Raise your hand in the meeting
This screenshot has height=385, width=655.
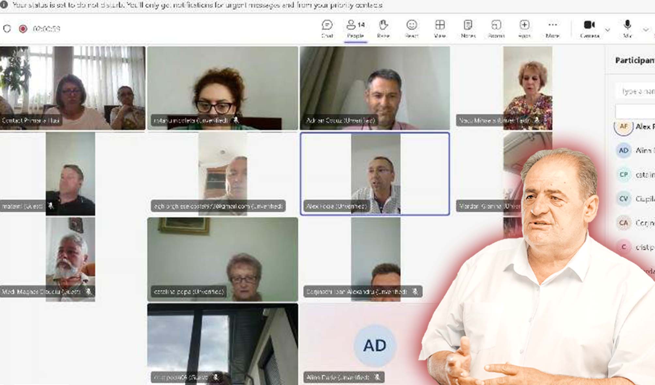pyautogui.click(x=383, y=29)
